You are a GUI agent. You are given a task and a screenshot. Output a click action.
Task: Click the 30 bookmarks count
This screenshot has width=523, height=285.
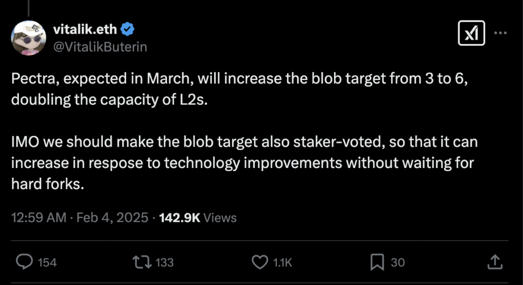point(398,263)
